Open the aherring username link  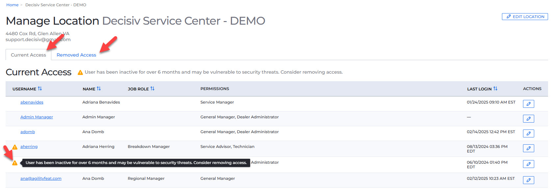[x=29, y=147]
